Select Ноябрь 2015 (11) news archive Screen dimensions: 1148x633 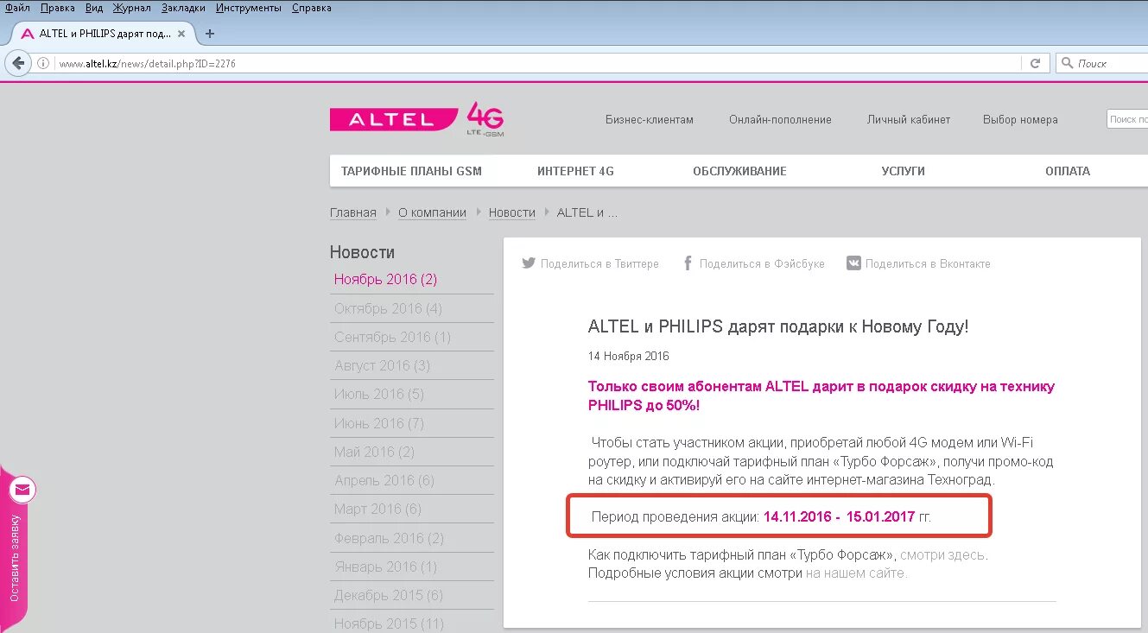tap(389, 624)
